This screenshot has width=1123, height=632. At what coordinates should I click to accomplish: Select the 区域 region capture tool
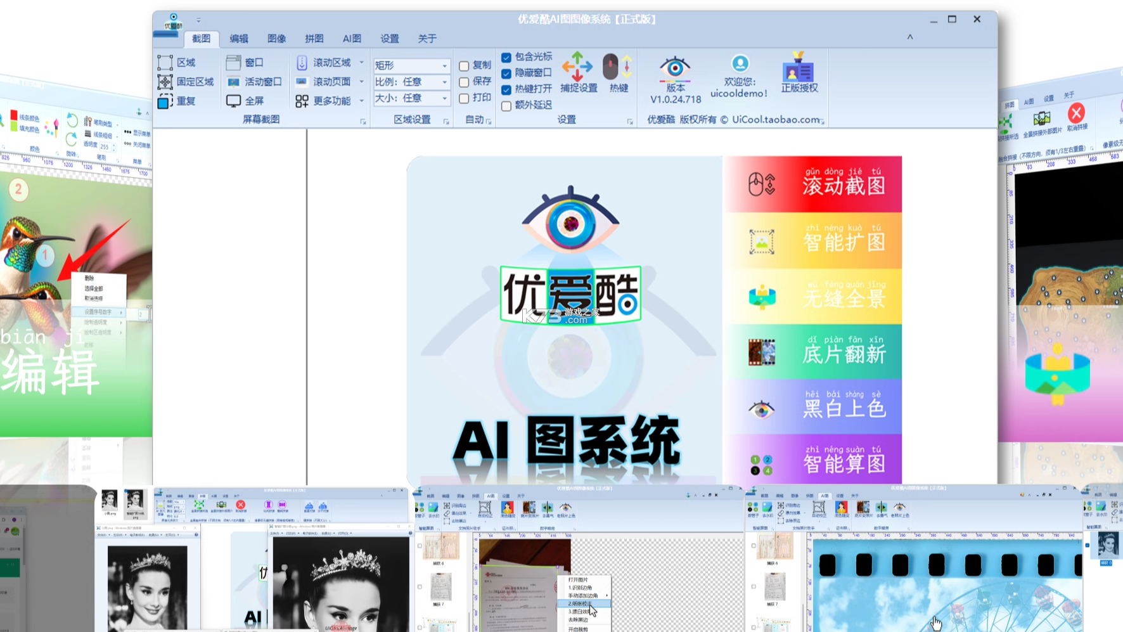[x=177, y=62]
